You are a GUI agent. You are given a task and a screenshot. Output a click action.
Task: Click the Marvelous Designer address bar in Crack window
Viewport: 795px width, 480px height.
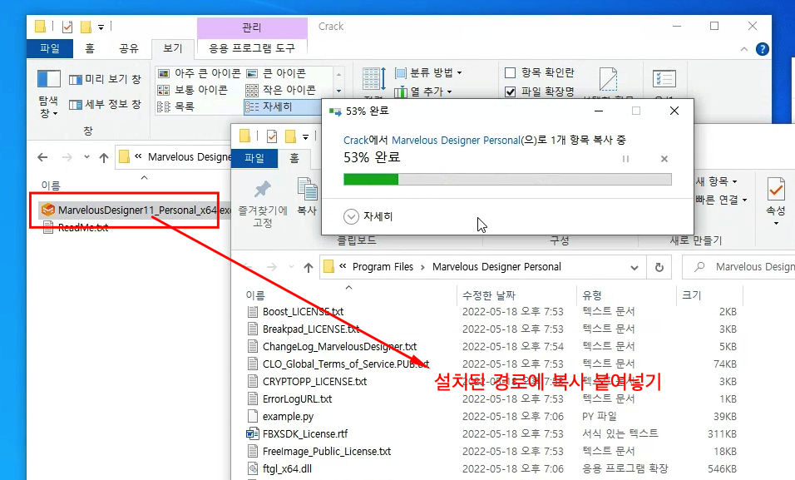(x=174, y=157)
